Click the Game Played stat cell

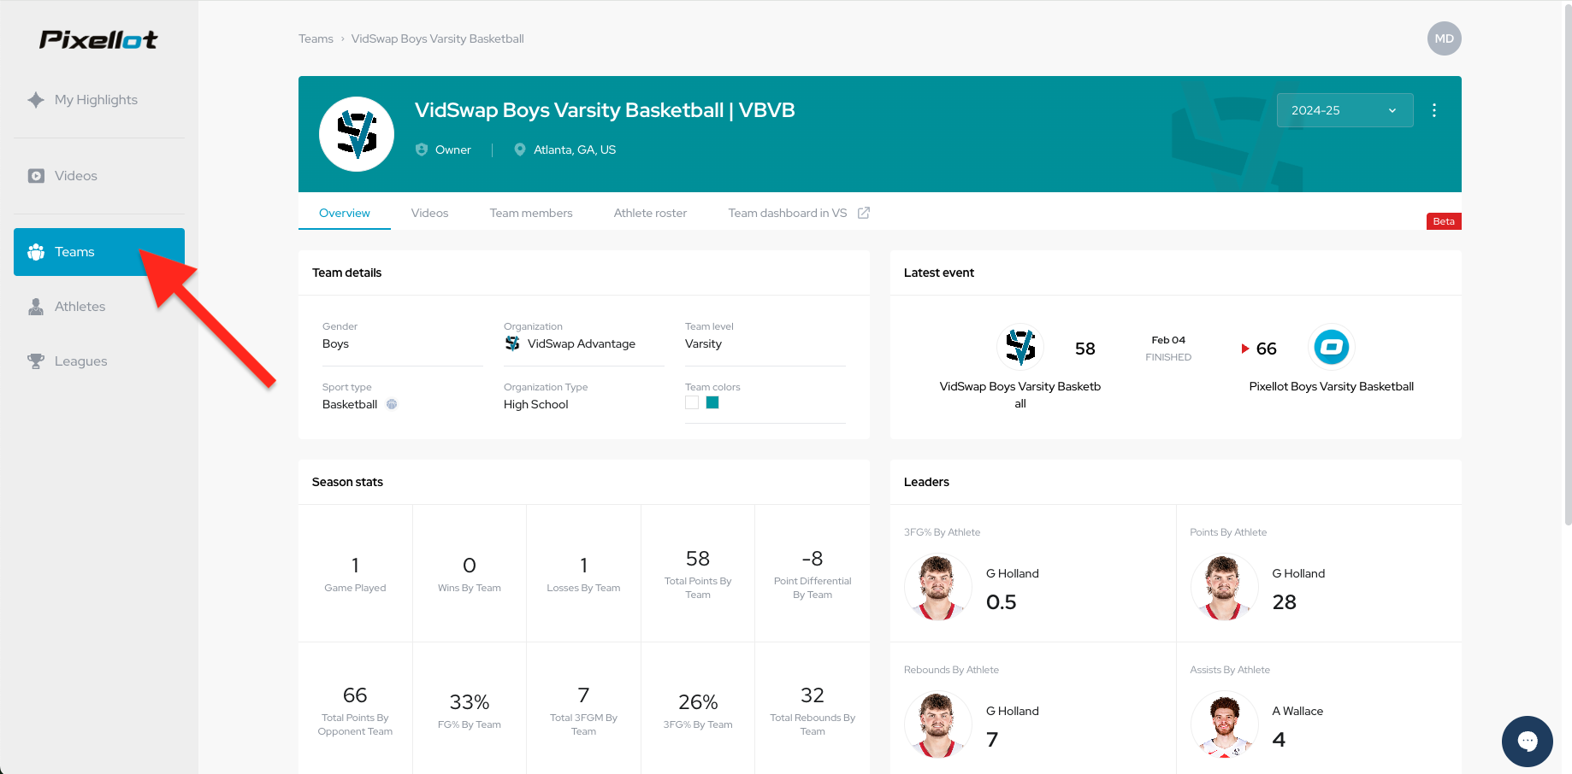pos(355,573)
